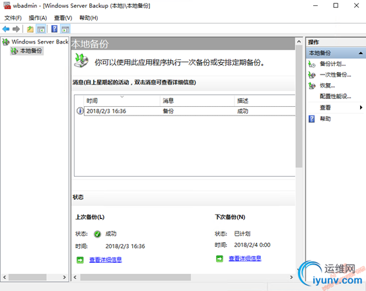This screenshot has height=291, width=366.
Task: Click the tree pane horizontal scrollbar thumb
Action: click(27, 277)
